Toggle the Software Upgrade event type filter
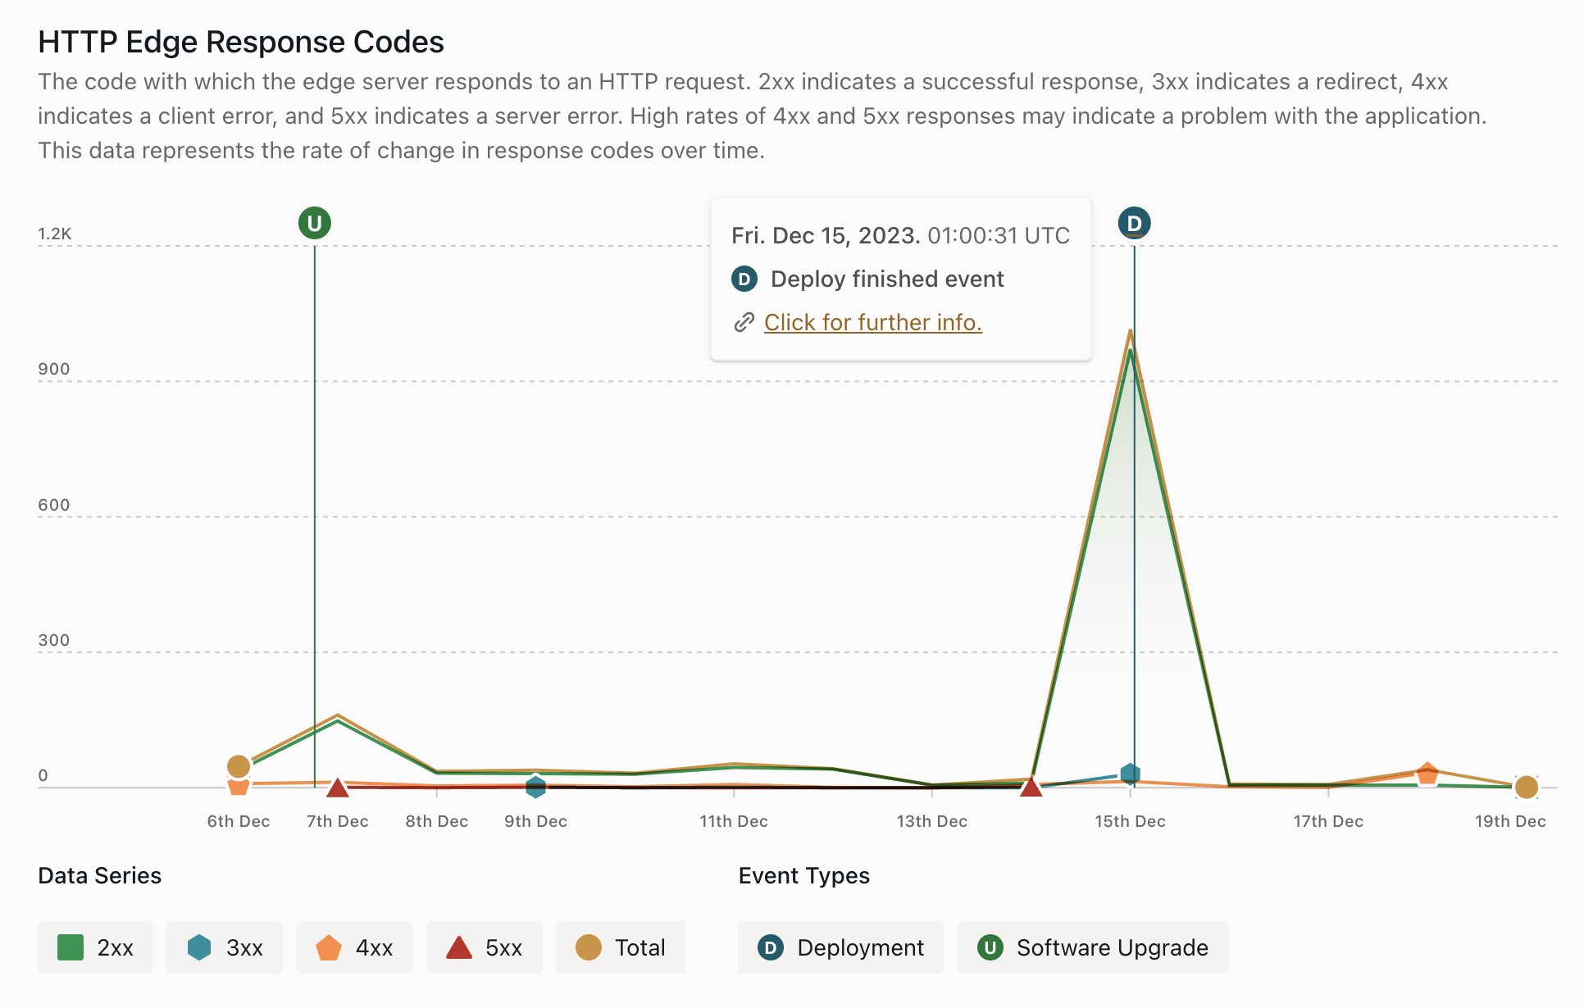The image size is (1584, 1008). (1093, 947)
